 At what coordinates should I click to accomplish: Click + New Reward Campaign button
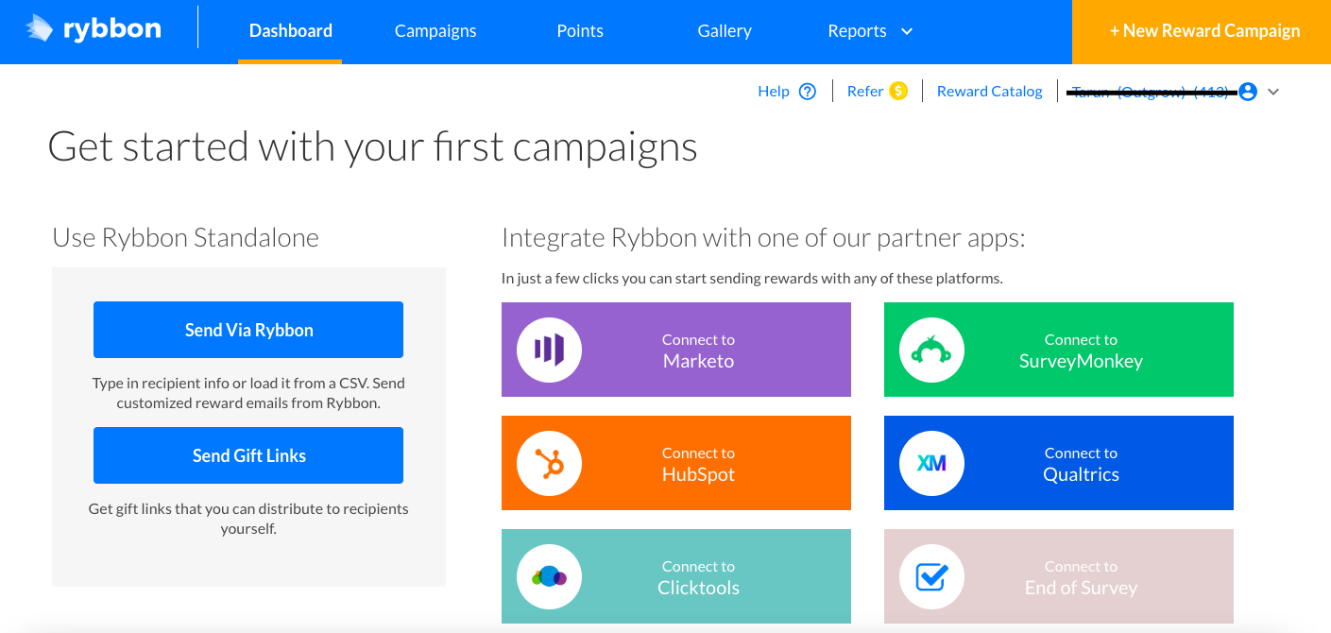click(x=1202, y=31)
